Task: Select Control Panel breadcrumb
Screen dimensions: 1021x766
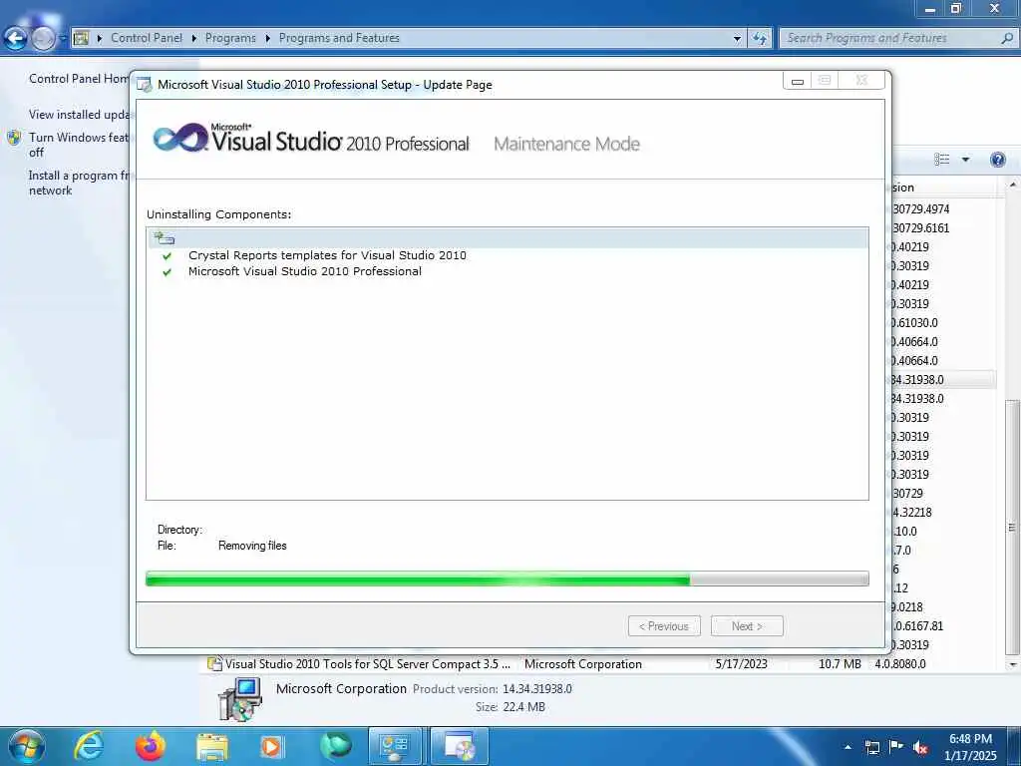Action: [147, 38]
